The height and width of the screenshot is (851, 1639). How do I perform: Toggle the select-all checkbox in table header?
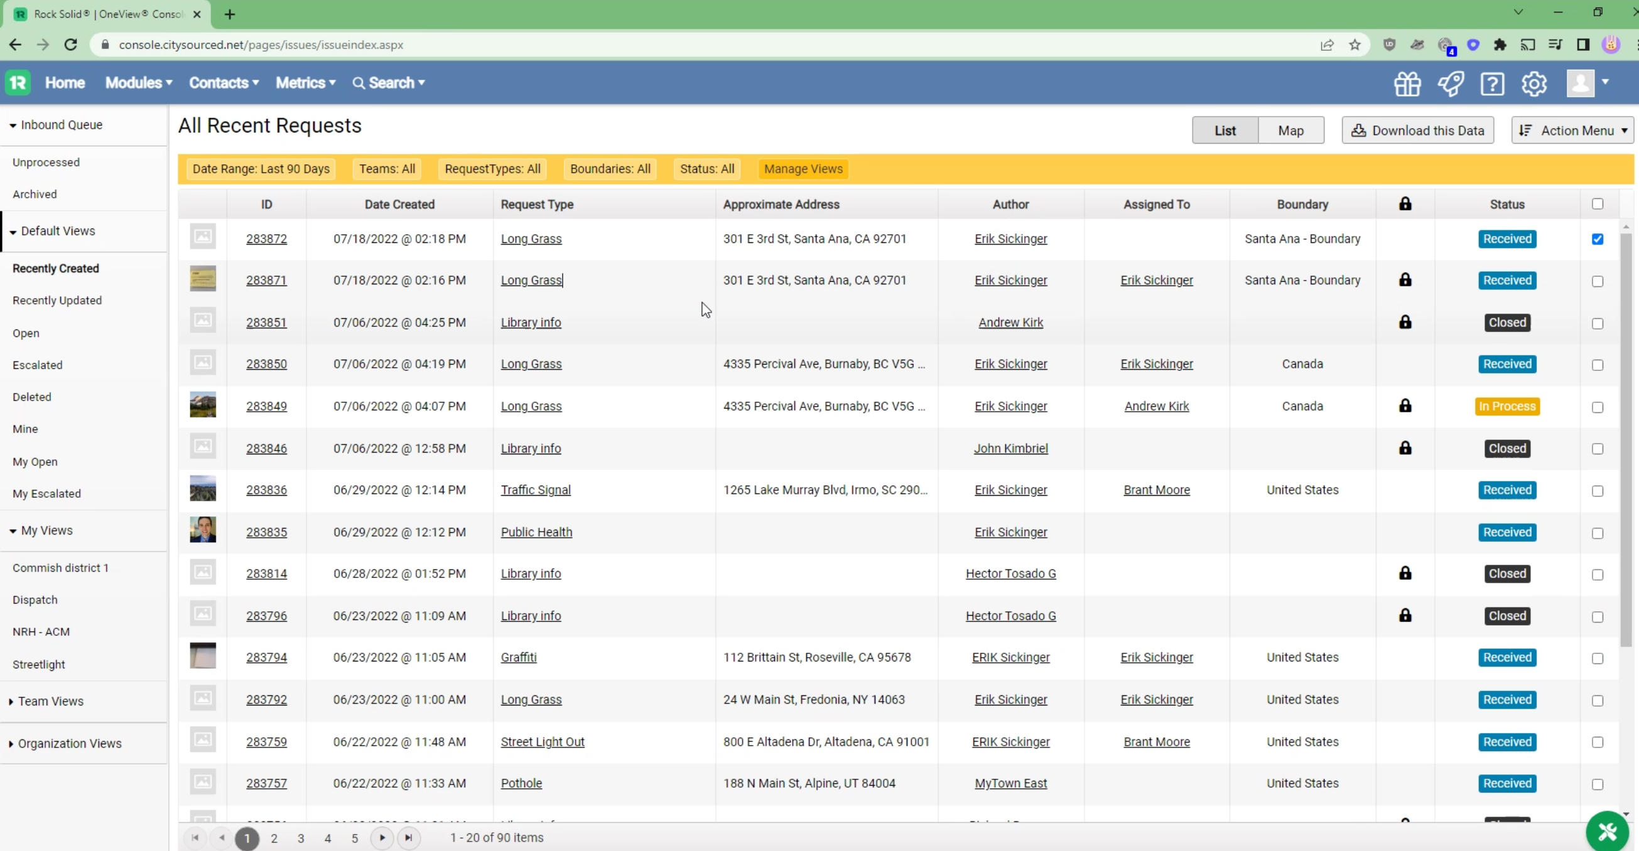pyautogui.click(x=1598, y=203)
